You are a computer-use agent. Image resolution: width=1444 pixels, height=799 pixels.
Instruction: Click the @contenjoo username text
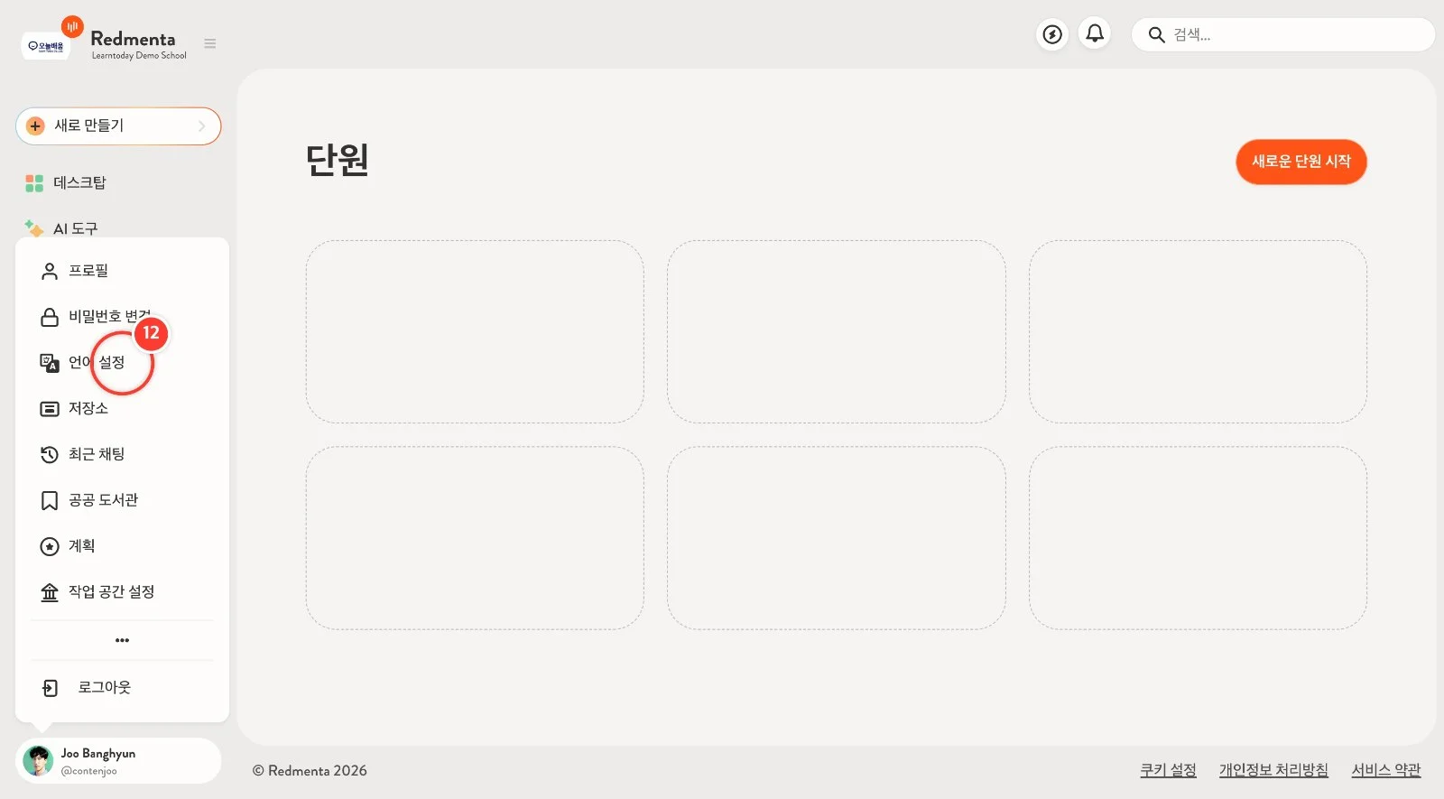pos(88,772)
